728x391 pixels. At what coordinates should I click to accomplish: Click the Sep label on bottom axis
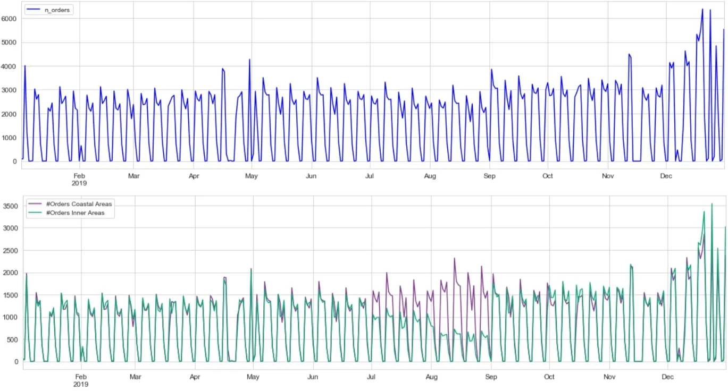click(x=491, y=377)
